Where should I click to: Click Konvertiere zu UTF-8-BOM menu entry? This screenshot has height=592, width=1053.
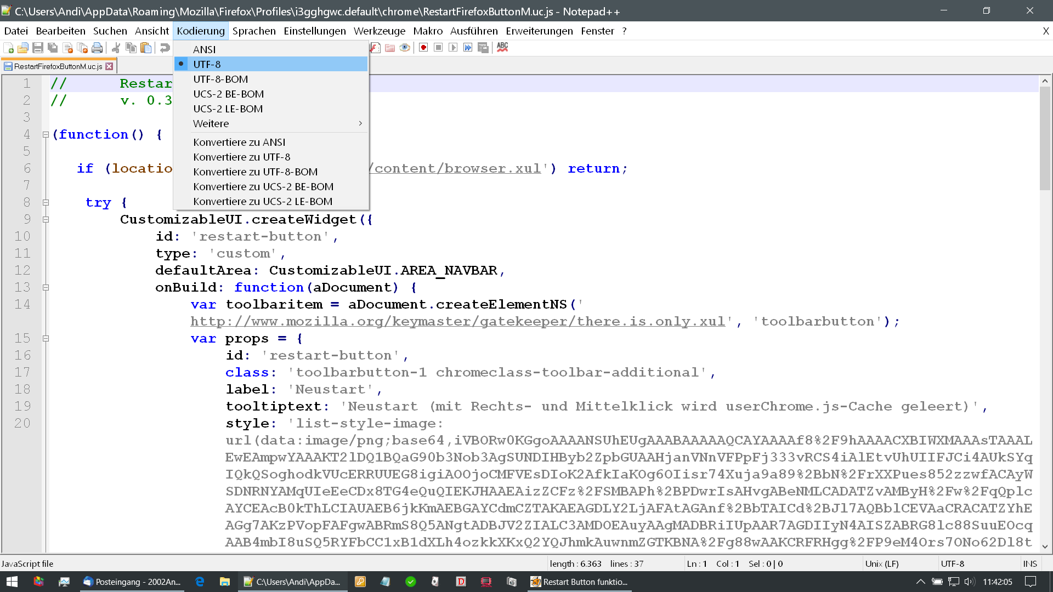[x=255, y=172]
